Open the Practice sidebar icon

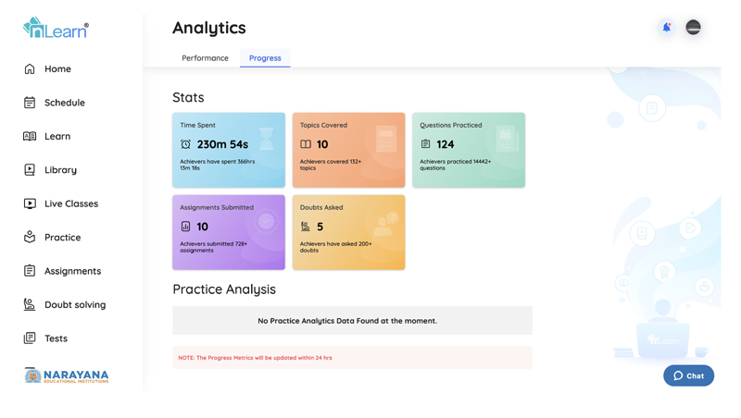tap(30, 238)
